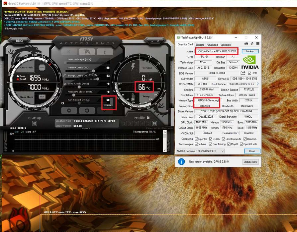Click the Lookup button in GPU-Z
Image resolution: width=297 pixels, height=232 pixels.
pos(250,51)
